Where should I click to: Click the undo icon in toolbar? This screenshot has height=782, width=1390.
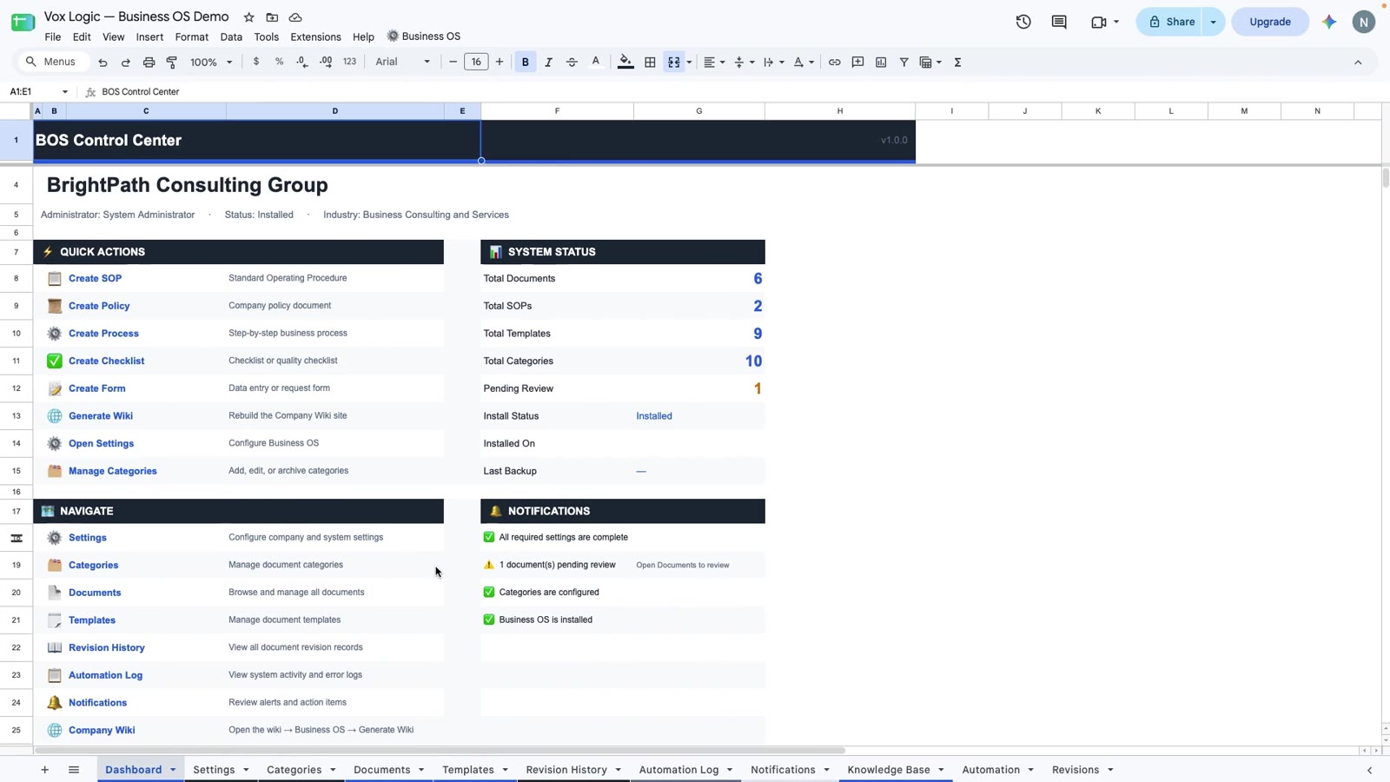pos(103,63)
